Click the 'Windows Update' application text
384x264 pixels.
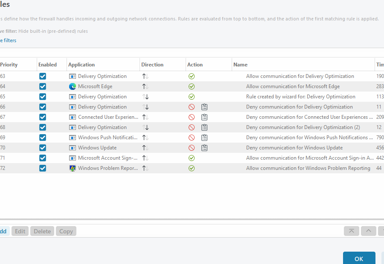[x=97, y=148]
